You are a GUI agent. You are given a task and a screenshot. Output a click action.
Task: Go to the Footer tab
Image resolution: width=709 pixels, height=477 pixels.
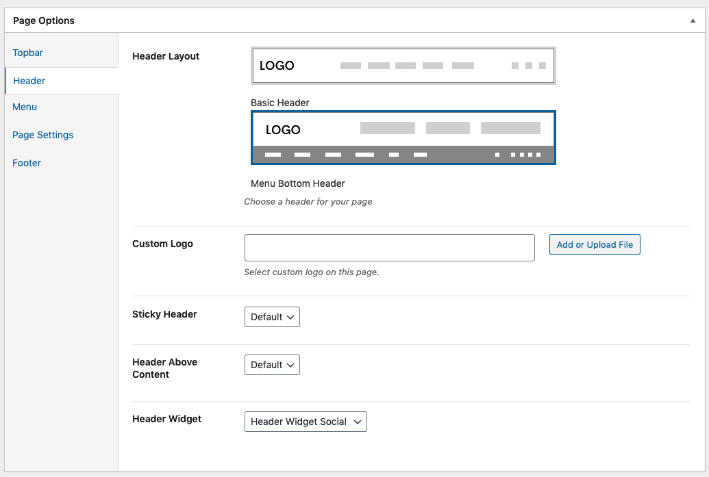tap(27, 163)
